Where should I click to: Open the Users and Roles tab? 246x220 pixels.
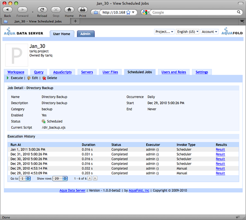(174, 72)
